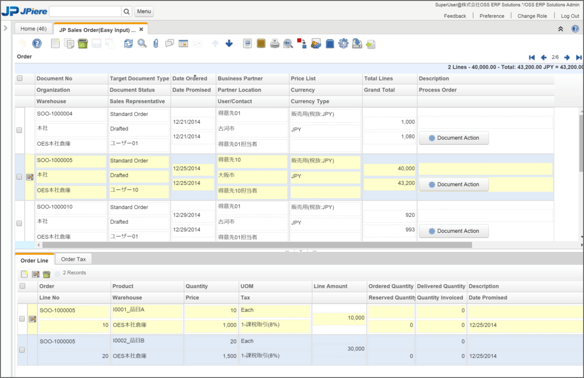Go to next record with down arrow
584x378 pixels.
229,44
